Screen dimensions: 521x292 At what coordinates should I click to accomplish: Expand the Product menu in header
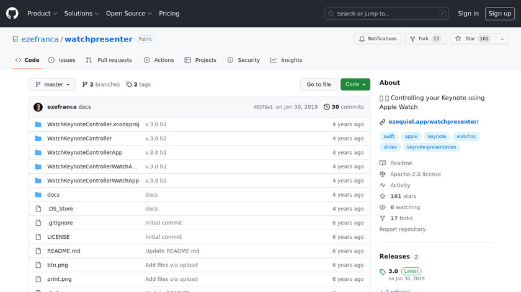tap(42, 14)
